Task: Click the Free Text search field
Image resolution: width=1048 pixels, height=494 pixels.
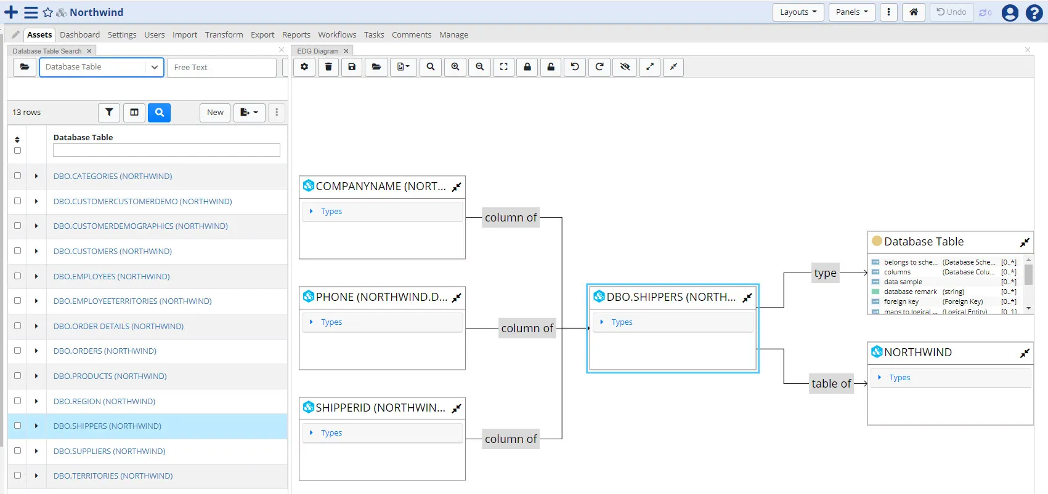Action: (x=222, y=67)
